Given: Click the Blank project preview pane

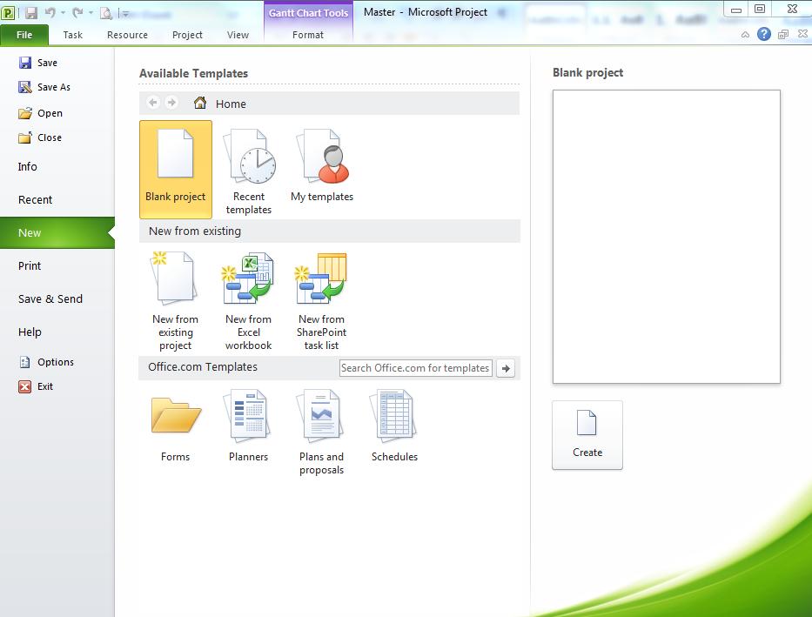Looking at the screenshot, I should (x=667, y=237).
